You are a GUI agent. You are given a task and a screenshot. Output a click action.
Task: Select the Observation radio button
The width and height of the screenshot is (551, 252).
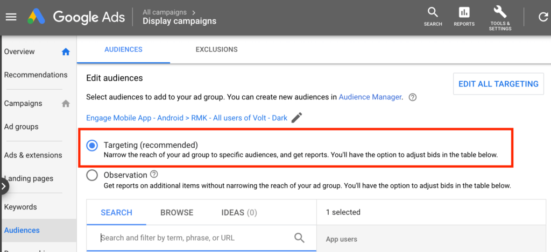pos(92,175)
